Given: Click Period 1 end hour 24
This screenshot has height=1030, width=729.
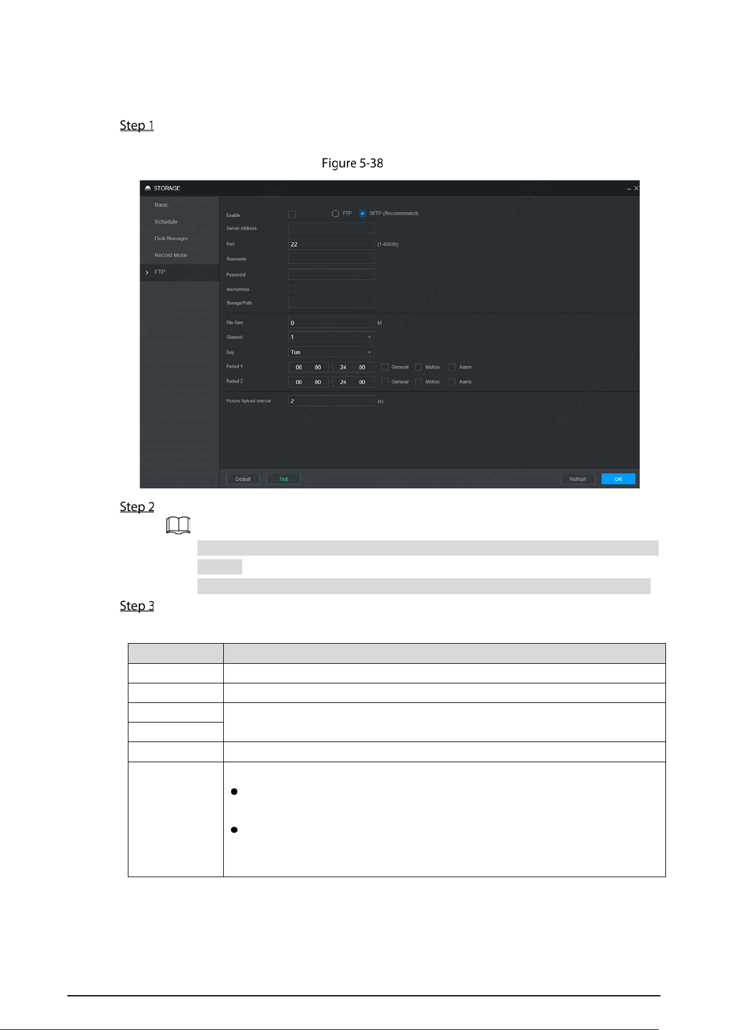Looking at the screenshot, I should (343, 367).
